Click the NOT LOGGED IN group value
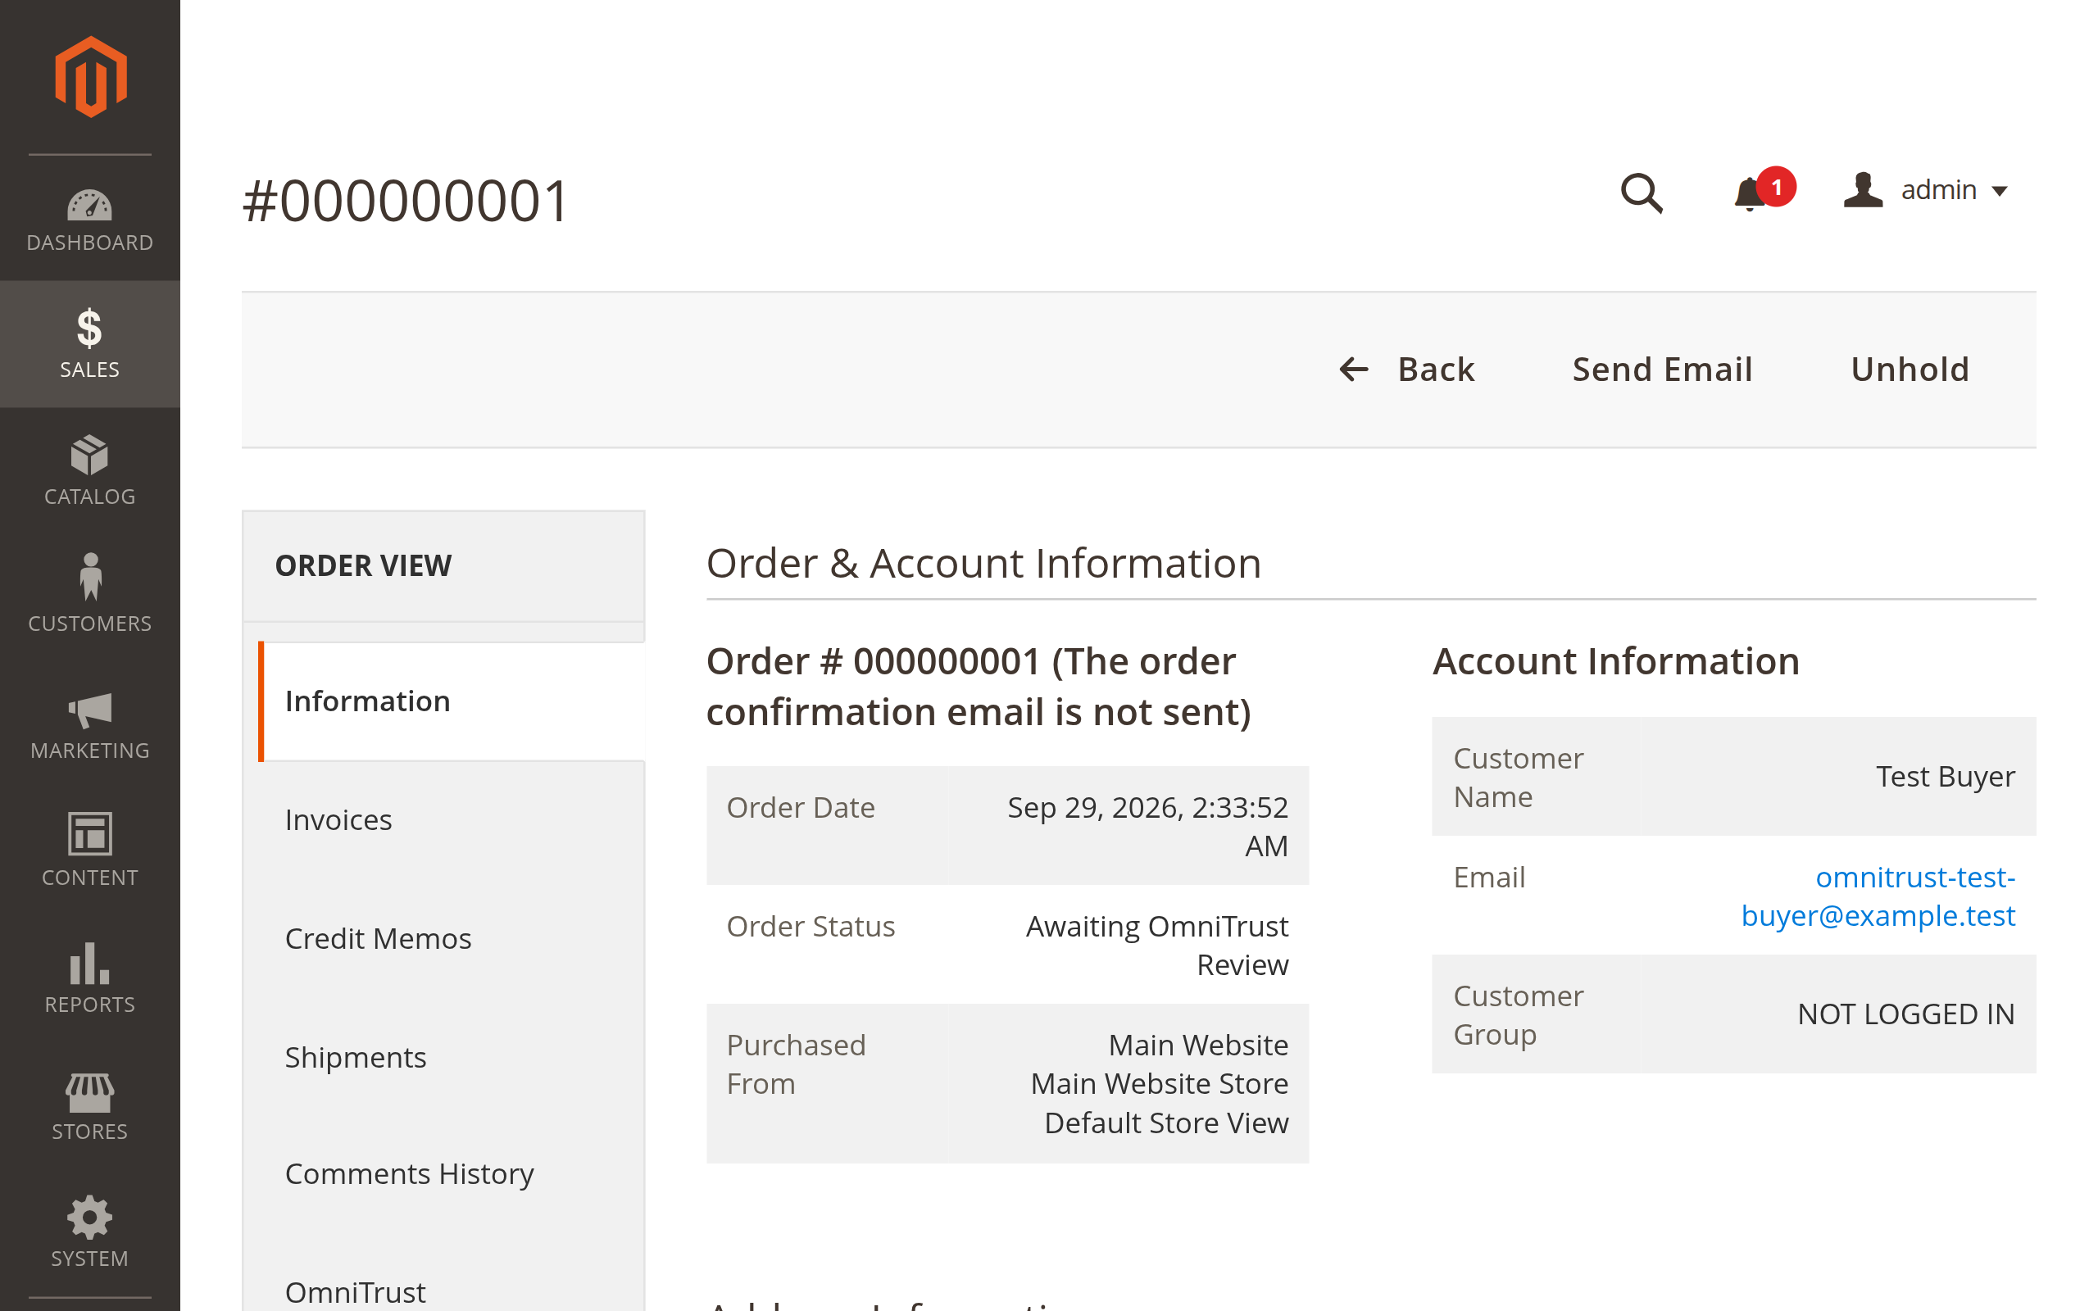The image size is (2098, 1311). [x=1905, y=1014]
